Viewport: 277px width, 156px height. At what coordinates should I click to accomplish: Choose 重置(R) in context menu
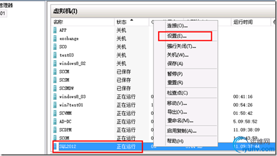pyautogui.click(x=175, y=82)
